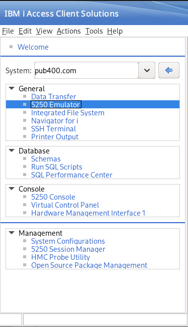Open 5250 Session Manager
This screenshot has width=188, height=327.
point(68,249)
